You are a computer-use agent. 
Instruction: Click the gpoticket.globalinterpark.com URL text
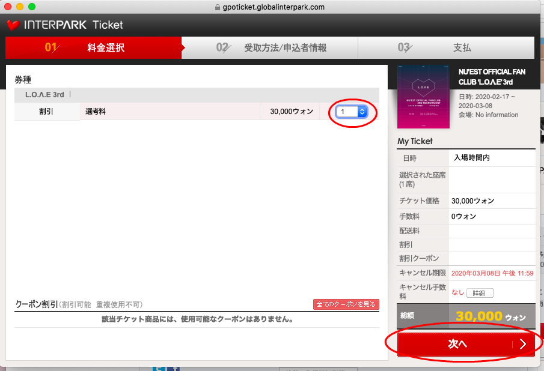click(274, 7)
